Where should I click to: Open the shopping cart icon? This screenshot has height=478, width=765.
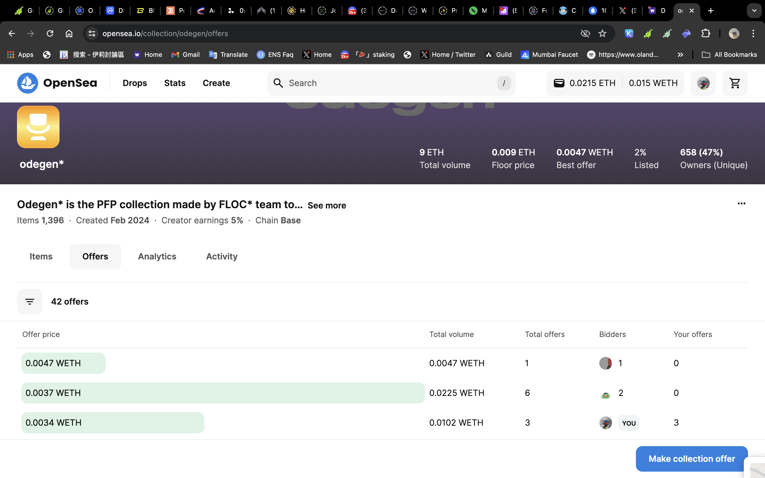[735, 83]
